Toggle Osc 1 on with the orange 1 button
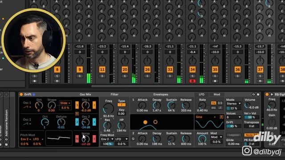 coord(77,105)
